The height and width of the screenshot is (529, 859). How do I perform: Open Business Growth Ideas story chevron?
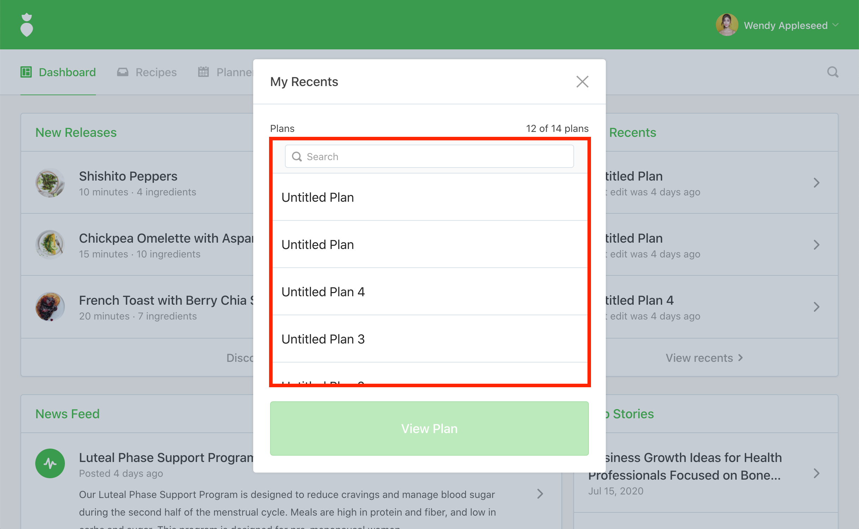[816, 473]
